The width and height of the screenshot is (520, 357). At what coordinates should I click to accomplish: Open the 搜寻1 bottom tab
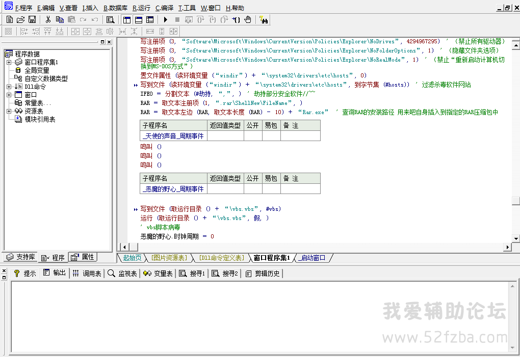(192, 273)
